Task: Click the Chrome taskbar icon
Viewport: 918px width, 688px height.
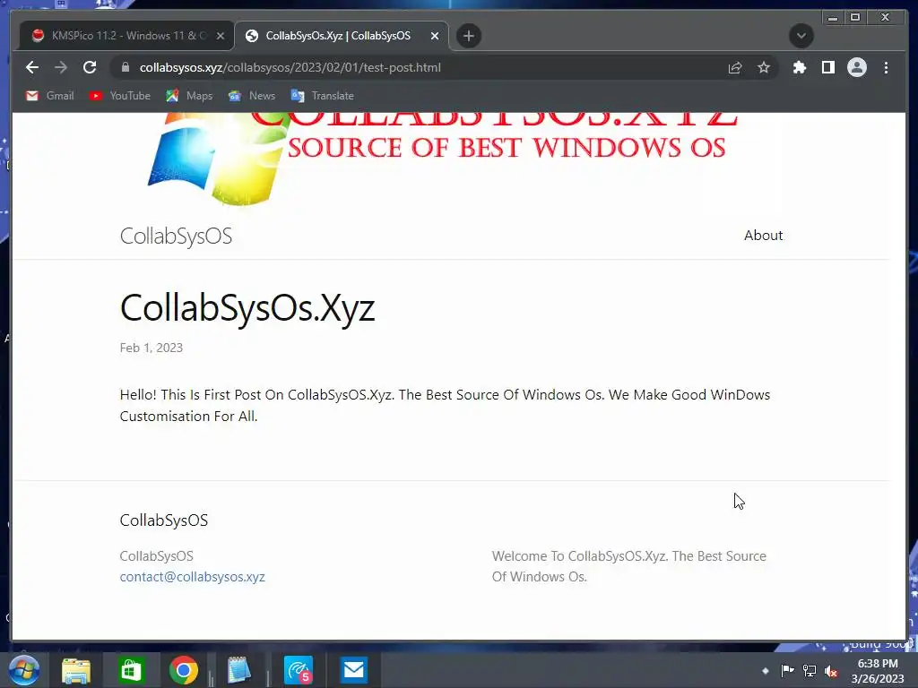Action: (184, 670)
